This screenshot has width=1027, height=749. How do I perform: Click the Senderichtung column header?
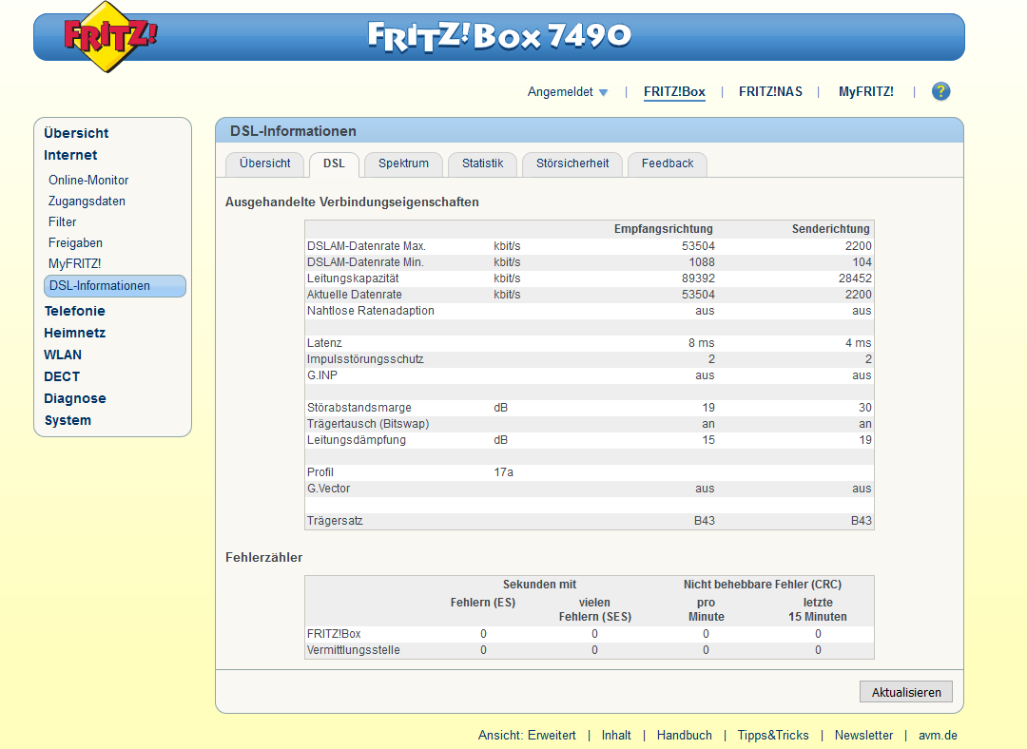pyautogui.click(x=830, y=228)
